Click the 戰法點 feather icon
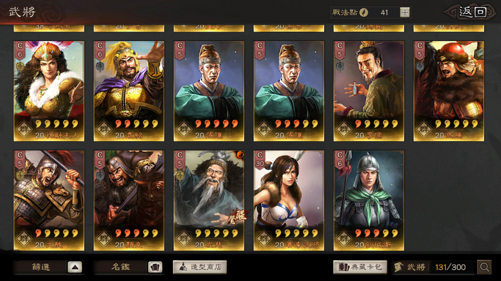The height and width of the screenshot is (281, 501). pos(364,12)
